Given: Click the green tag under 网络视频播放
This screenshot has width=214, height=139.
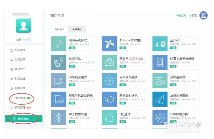Looking at the screenshot, I should click(x=72, y=85).
